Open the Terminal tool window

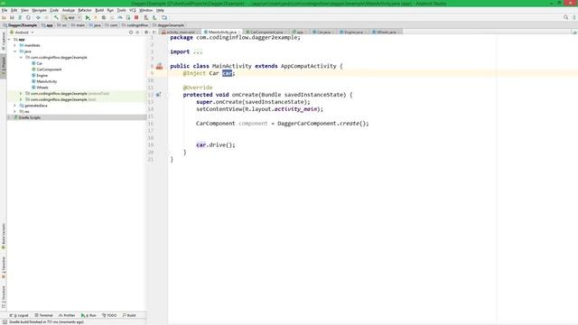coord(44,315)
